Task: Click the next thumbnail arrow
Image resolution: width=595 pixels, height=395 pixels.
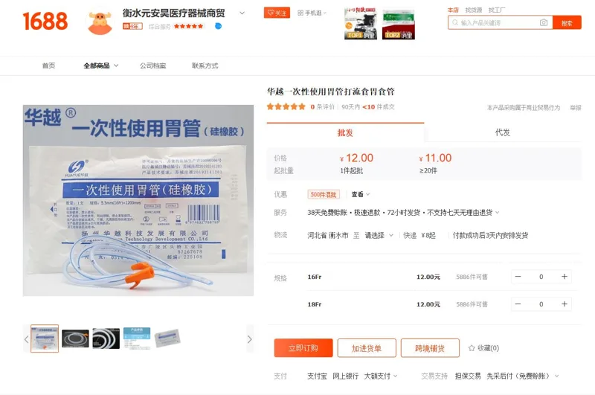Action: pos(249,339)
